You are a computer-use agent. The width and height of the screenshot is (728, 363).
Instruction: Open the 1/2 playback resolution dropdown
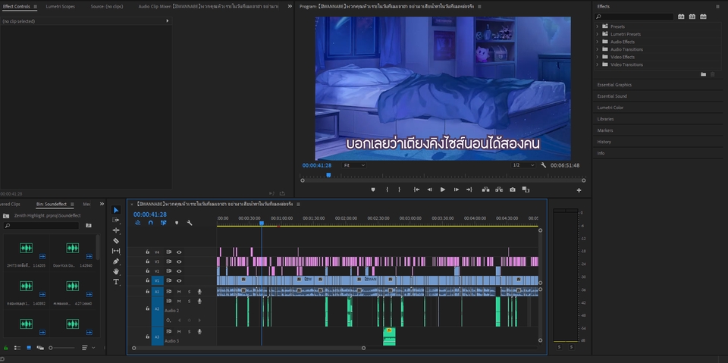523,165
